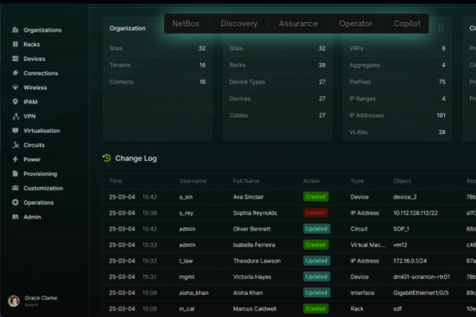Sort by the Full Name column

point(246,181)
